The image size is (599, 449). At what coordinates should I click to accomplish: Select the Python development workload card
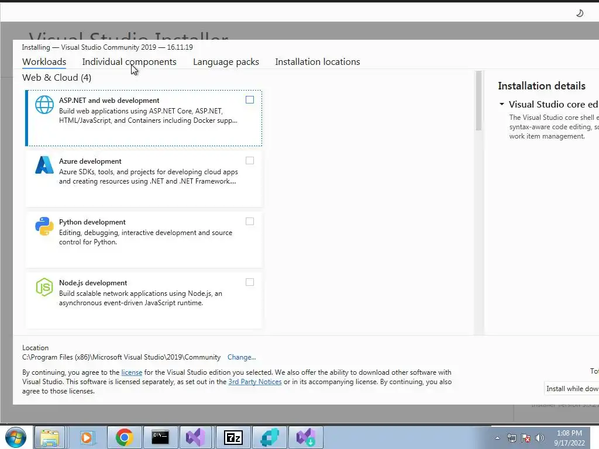[144, 240]
